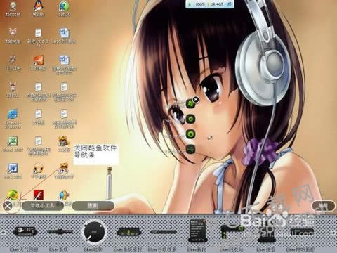
Task: Select the round Eker clock widget
Action: point(94,231)
